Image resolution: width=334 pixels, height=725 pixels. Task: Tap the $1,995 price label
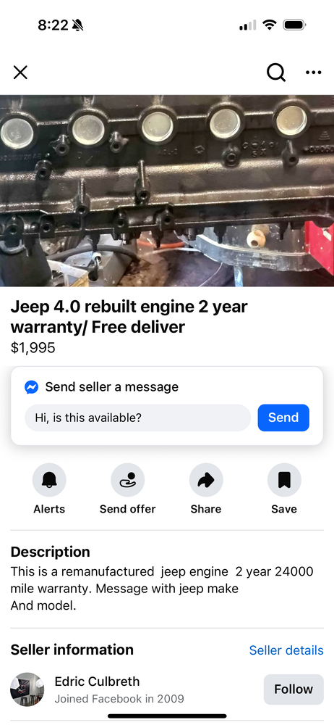(x=33, y=347)
